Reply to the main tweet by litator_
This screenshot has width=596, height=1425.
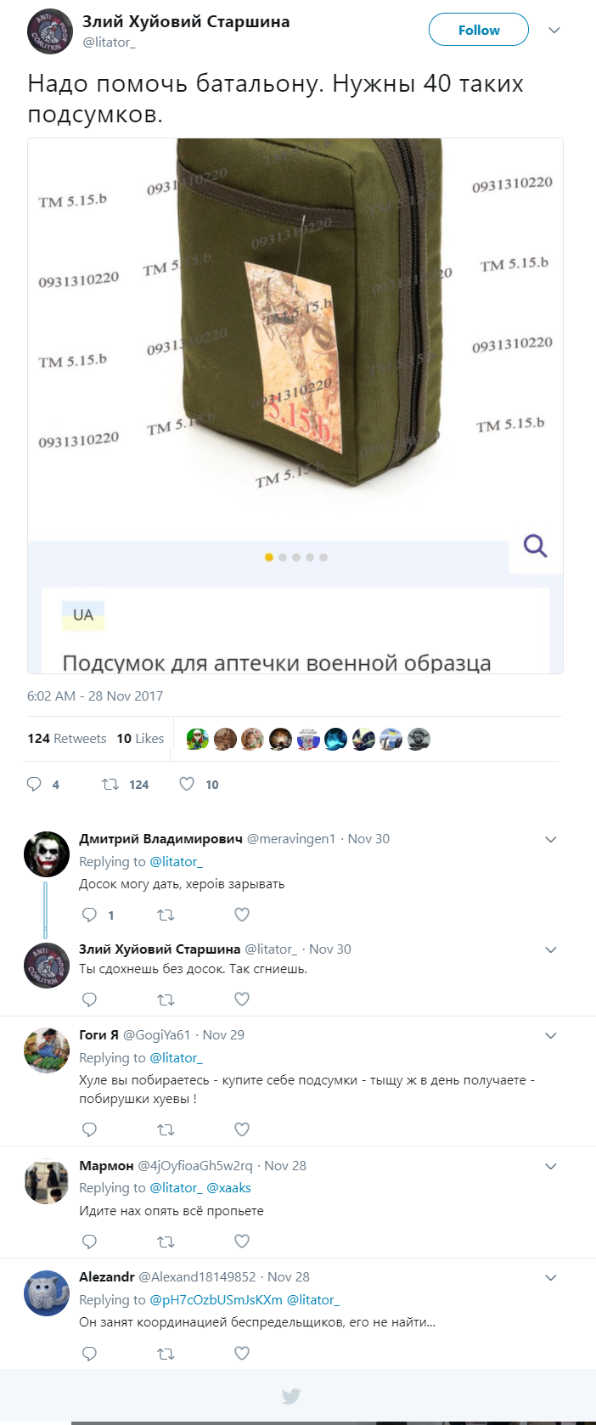tap(34, 784)
